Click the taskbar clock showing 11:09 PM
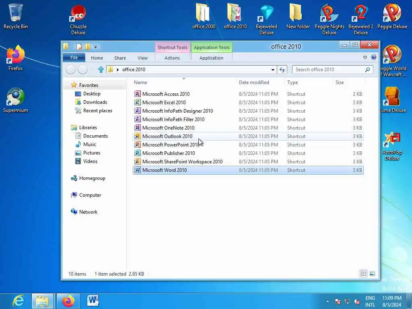This screenshot has width=412, height=309. [x=392, y=301]
